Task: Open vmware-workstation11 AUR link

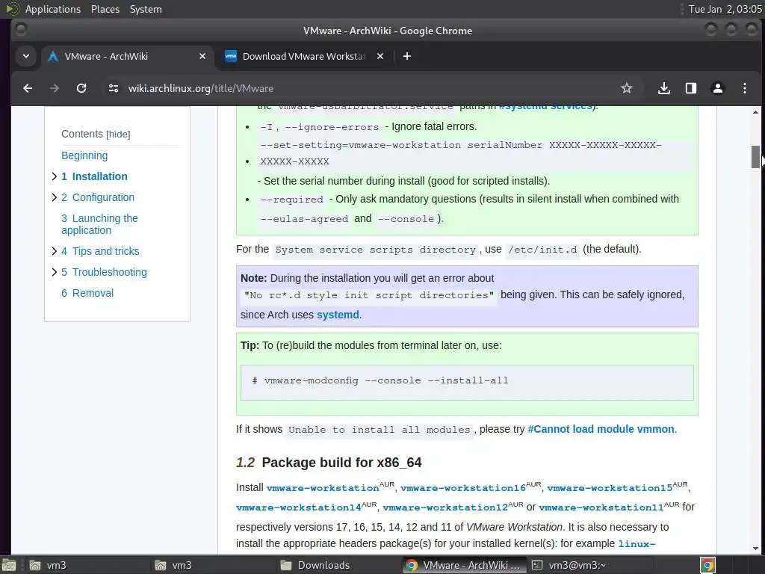Action: point(601,507)
